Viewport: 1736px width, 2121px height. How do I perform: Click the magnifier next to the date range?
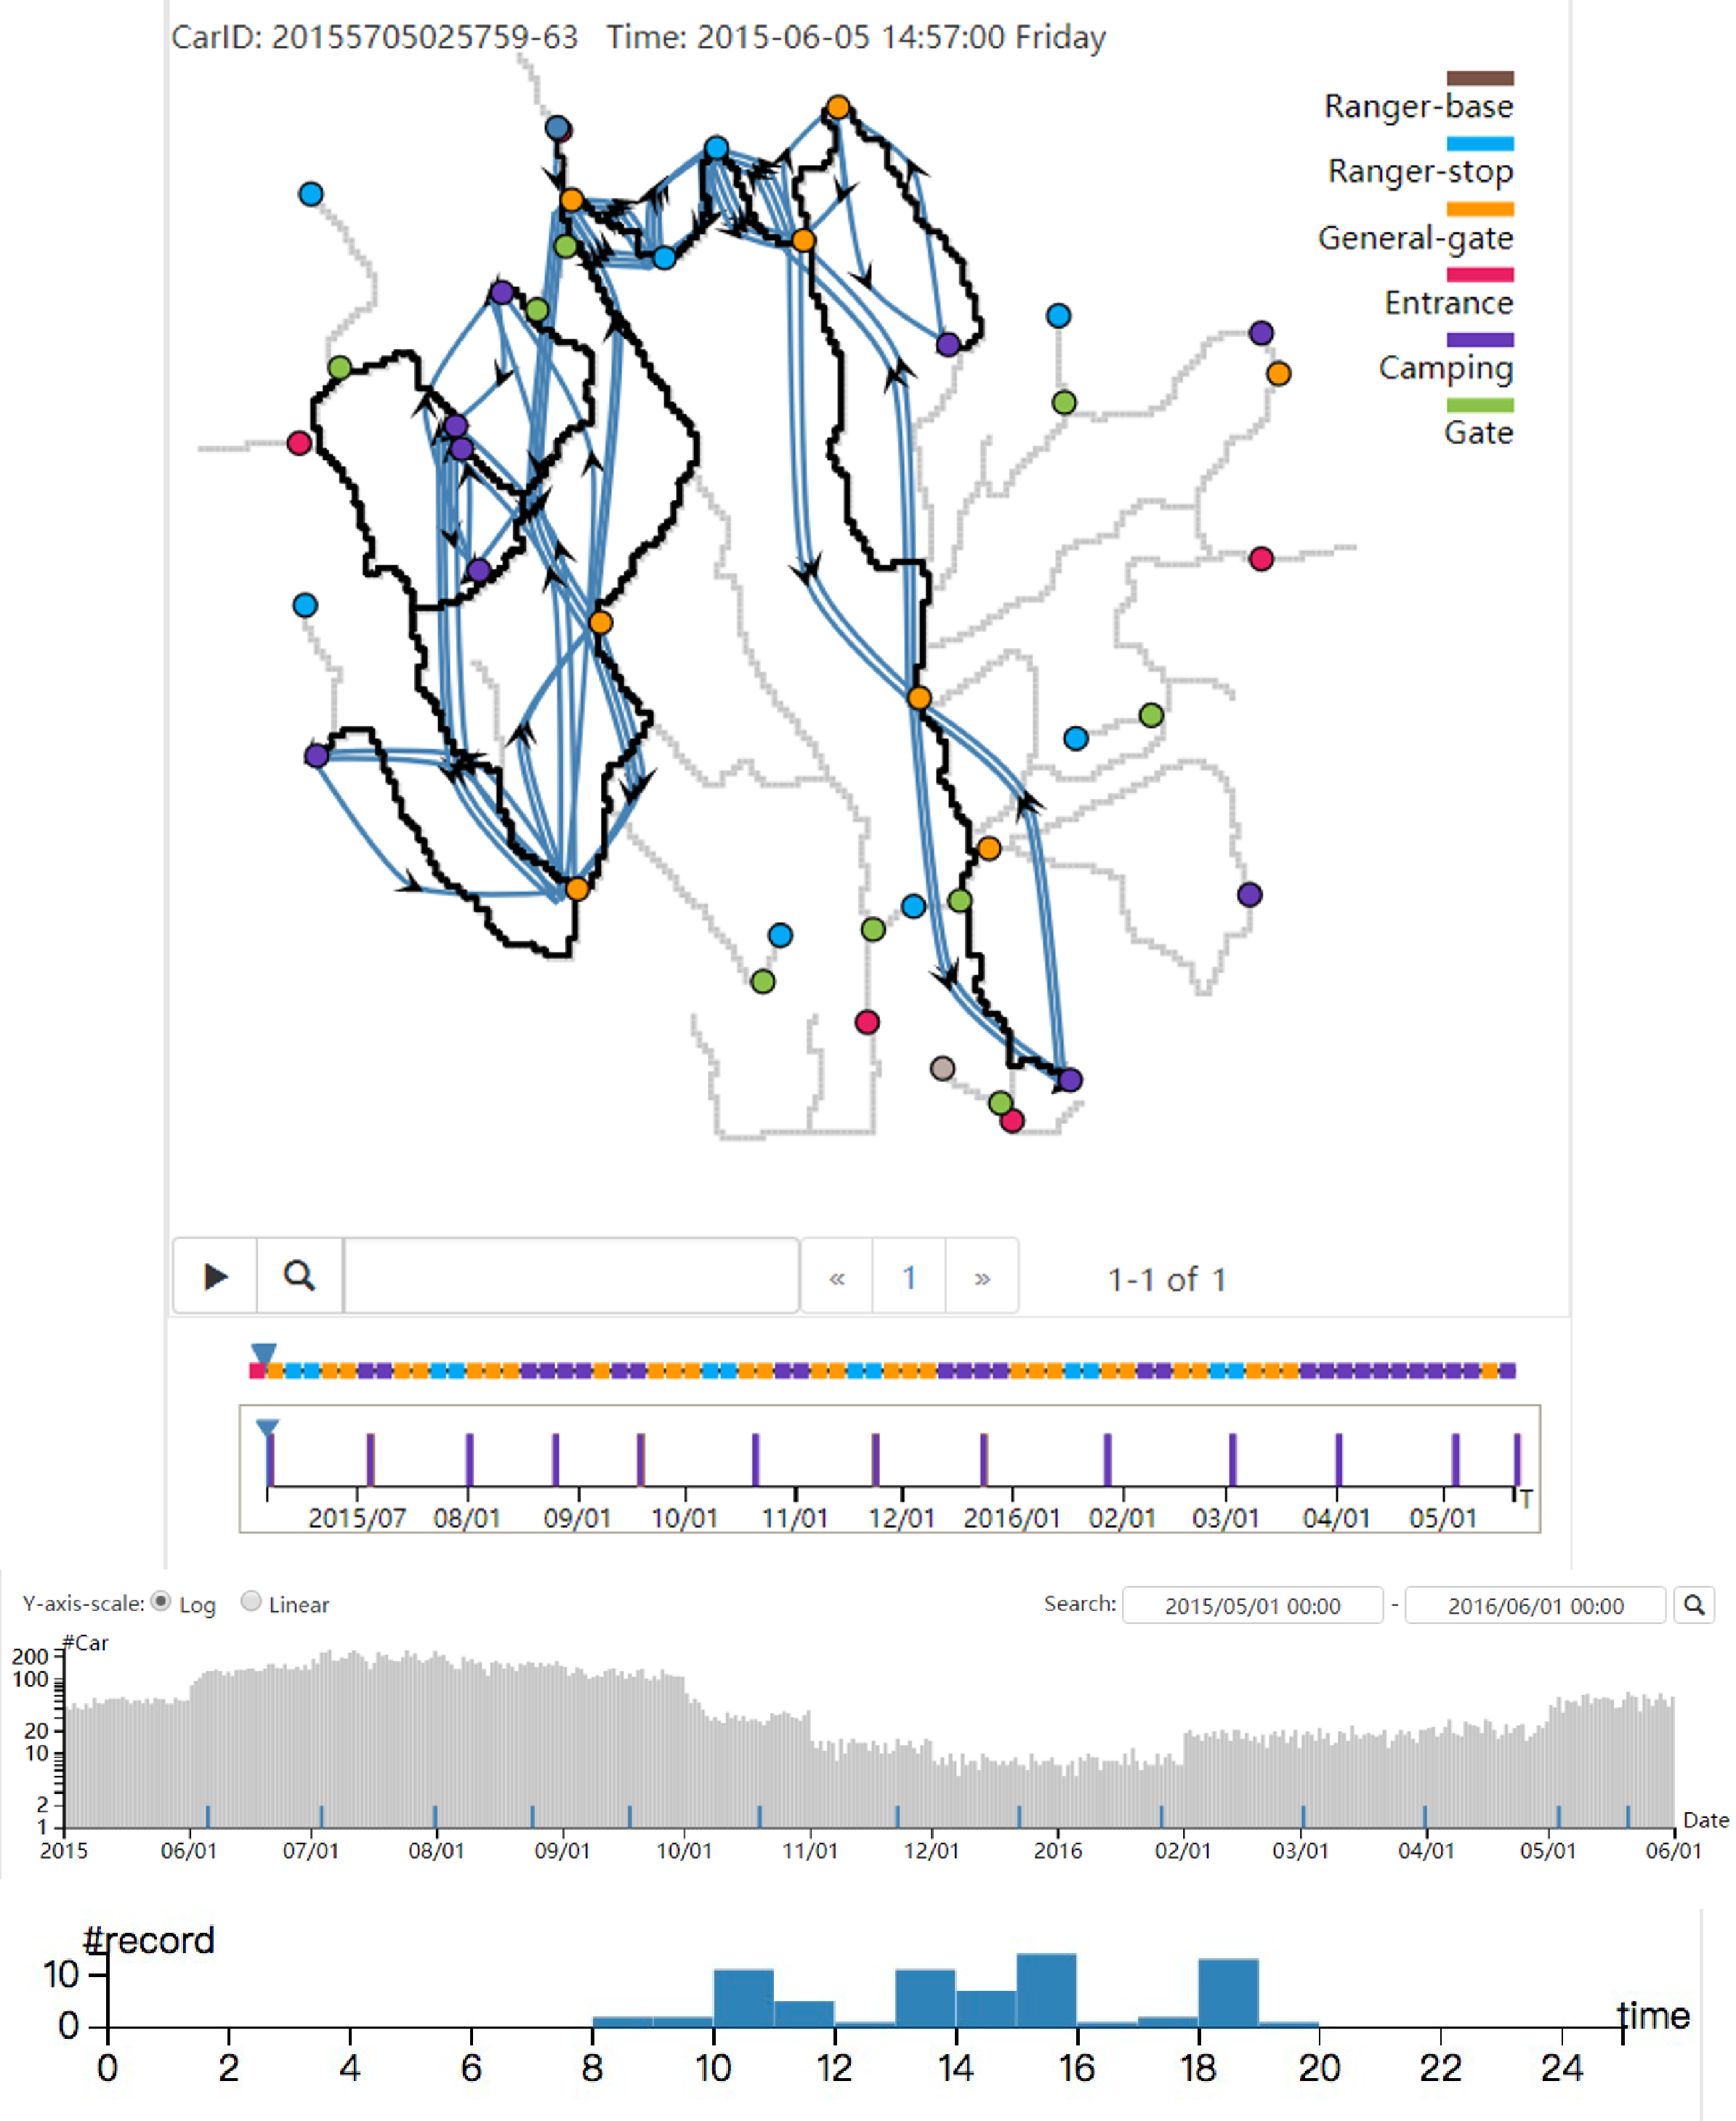click(x=1694, y=1604)
